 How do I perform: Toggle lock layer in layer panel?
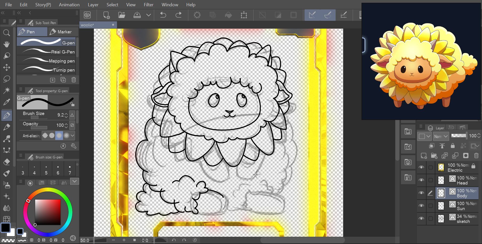(453, 146)
